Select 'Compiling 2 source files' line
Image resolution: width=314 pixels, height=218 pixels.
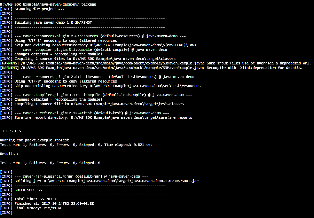pyautogui.click(x=88, y=59)
